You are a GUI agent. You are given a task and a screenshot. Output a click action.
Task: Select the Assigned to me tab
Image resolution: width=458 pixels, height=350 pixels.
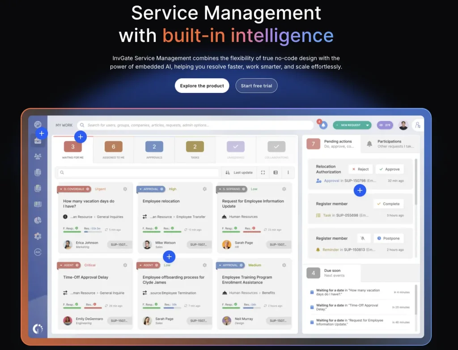tap(113, 149)
